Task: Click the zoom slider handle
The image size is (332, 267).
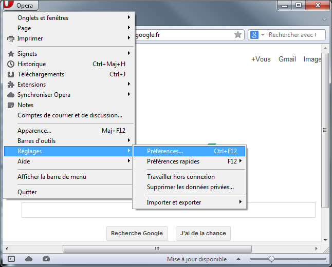Action: coord(271,259)
